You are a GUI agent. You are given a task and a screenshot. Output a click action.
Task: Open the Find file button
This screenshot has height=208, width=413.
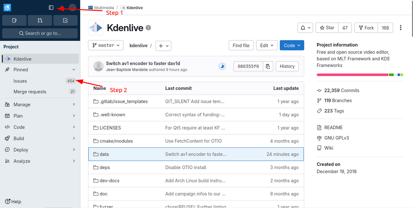[x=241, y=45]
